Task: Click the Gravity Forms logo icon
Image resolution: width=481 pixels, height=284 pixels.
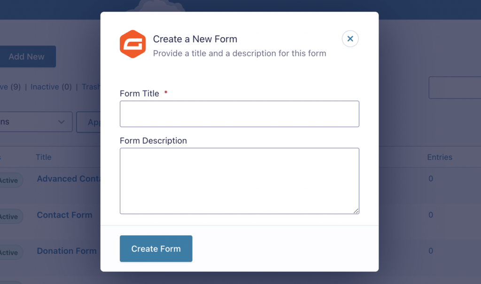Action: click(x=132, y=44)
